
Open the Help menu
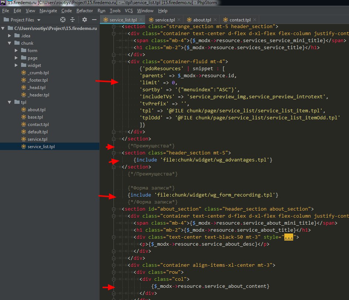pos(163,11)
